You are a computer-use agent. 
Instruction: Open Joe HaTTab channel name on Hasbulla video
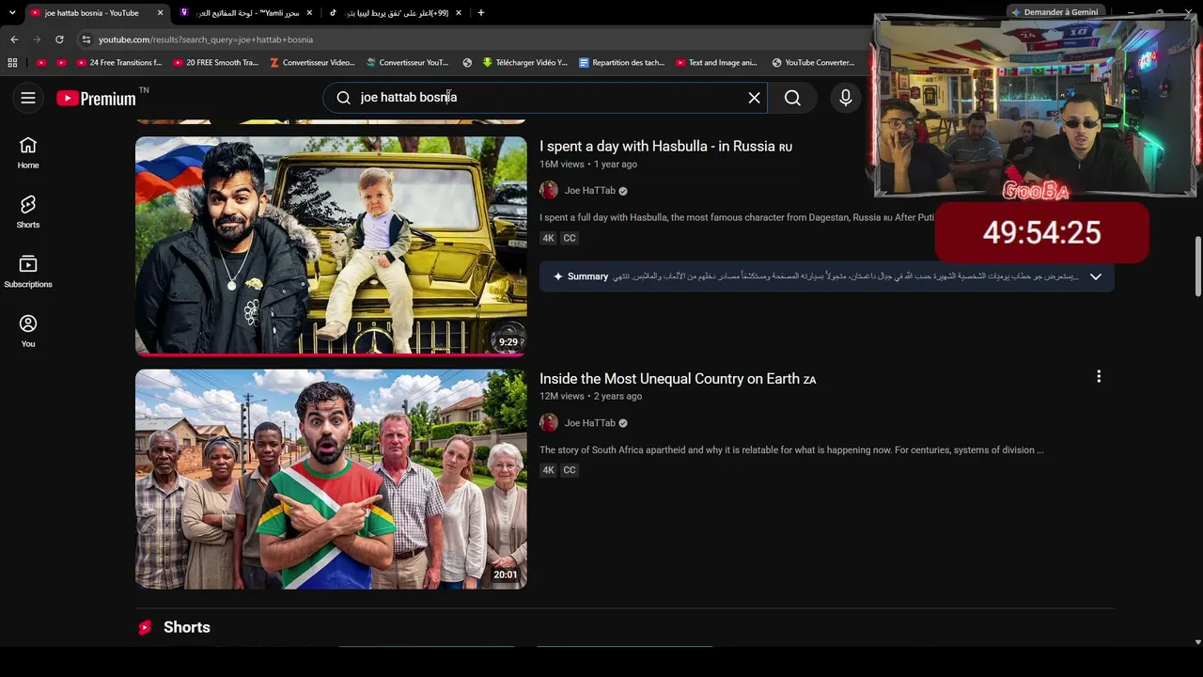[x=590, y=191]
